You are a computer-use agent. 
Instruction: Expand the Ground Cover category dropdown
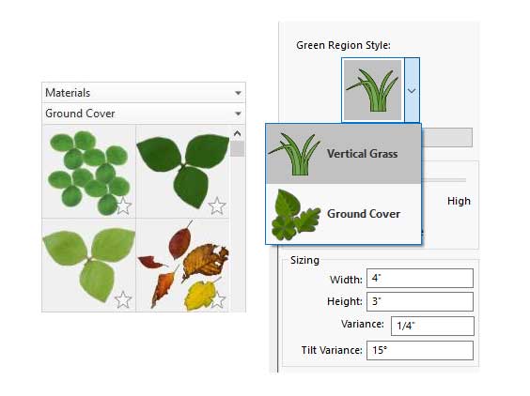144,114
